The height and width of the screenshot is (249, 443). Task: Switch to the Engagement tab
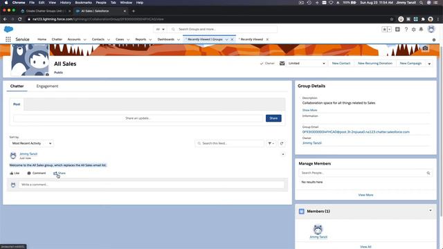click(47, 86)
